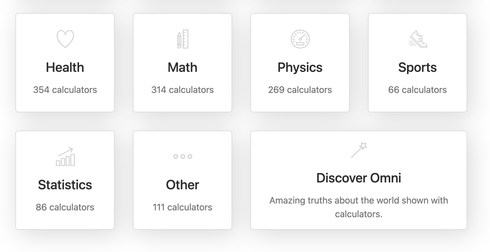The height and width of the screenshot is (252, 490).
Task: Click the heart icon for Health
Action: click(x=65, y=39)
